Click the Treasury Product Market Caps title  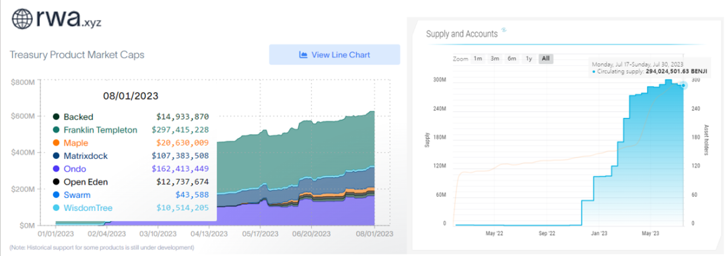[x=77, y=55]
